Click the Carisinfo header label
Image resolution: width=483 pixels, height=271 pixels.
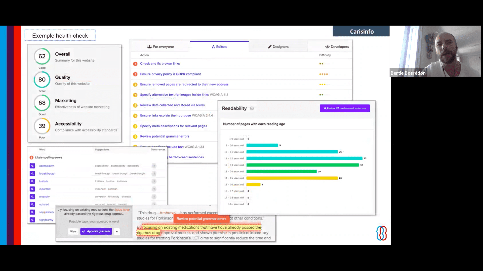coord(361,31)
